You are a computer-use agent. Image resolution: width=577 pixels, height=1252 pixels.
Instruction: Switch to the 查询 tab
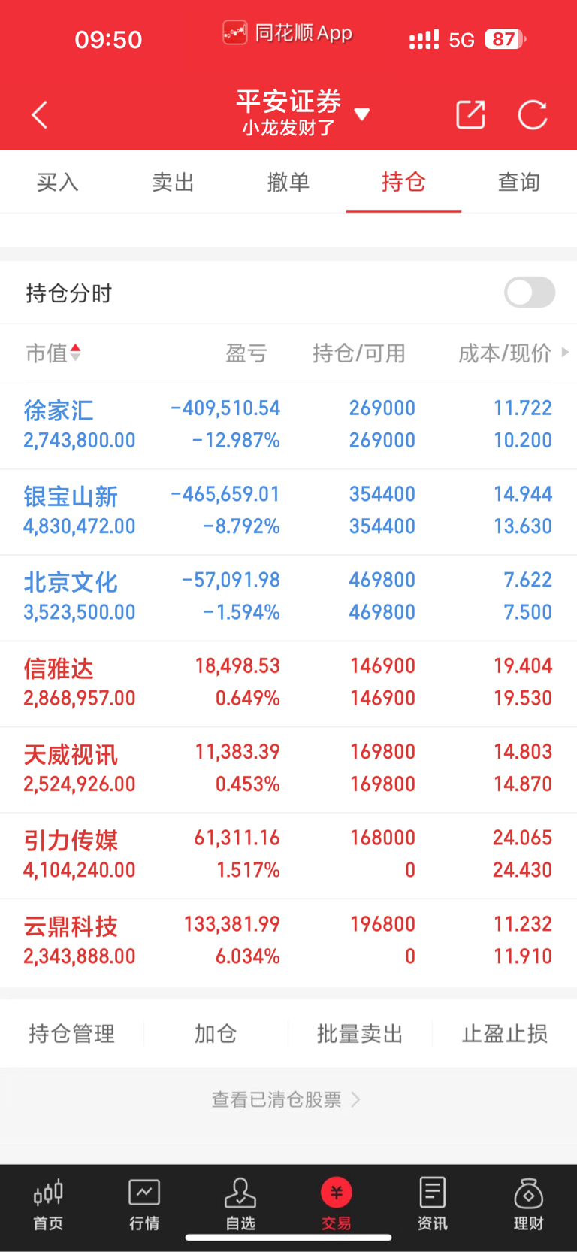[x=519, y=182]
